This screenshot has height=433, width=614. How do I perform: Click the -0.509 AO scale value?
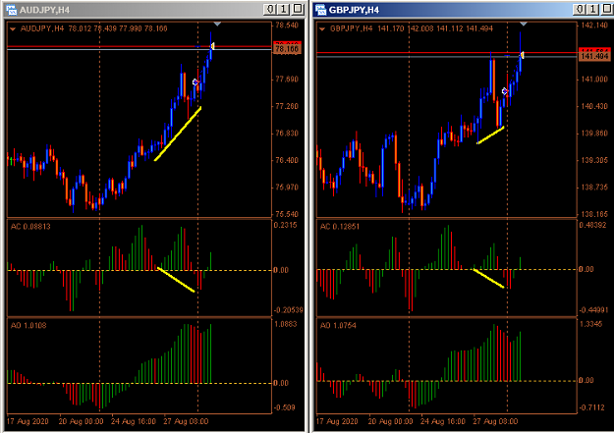[285, 407]
